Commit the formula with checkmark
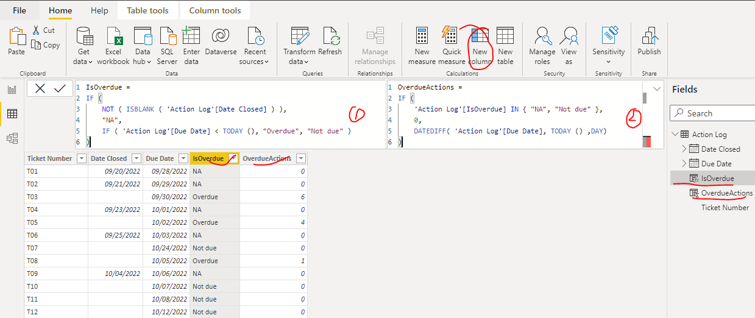 pyautogui.click(x=60, y=88)
